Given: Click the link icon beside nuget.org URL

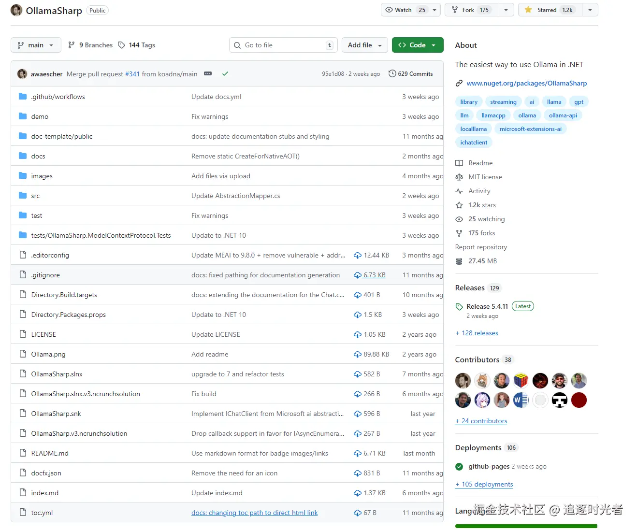Looking at the screenshot, I should [x=459, y=84].
